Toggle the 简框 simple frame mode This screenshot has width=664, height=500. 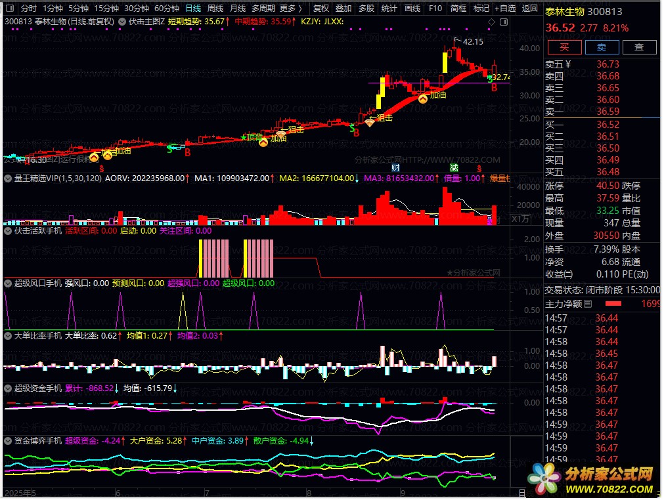458,8
